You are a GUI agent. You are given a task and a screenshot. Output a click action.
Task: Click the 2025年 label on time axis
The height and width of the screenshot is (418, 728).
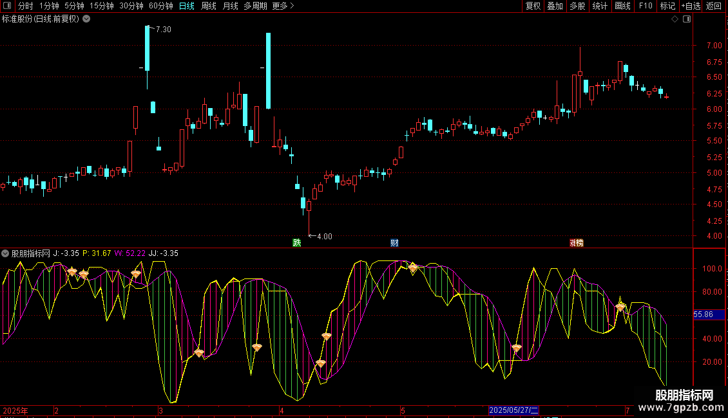[x=15, y=410]
